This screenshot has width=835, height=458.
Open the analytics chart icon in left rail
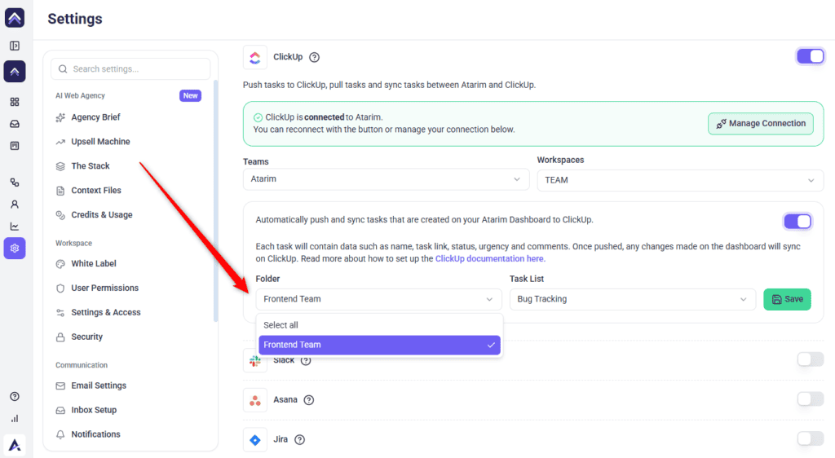(15, 227)
